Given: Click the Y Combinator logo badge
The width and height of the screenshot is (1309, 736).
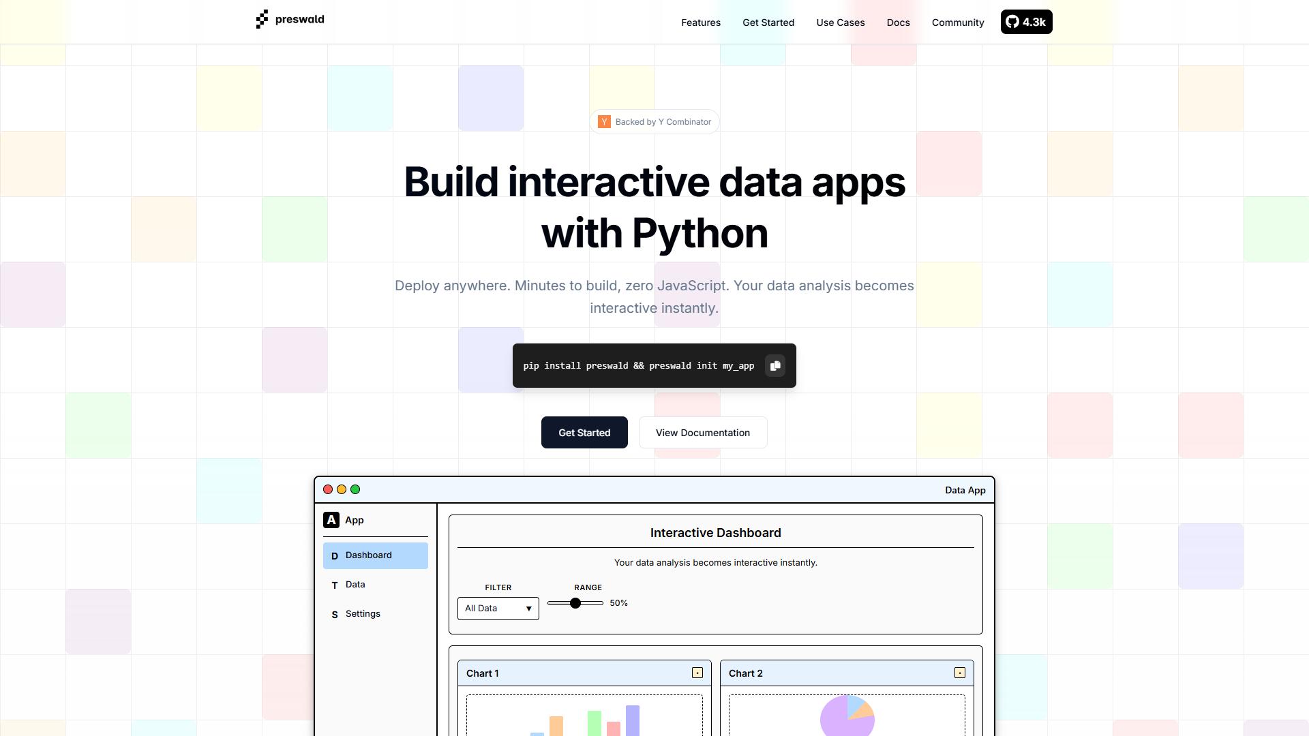Looking at the screenshot, I should coord(604,122).
